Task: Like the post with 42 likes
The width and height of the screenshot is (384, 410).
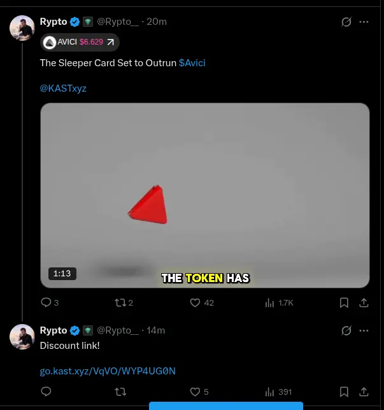Action: [196, 302]
